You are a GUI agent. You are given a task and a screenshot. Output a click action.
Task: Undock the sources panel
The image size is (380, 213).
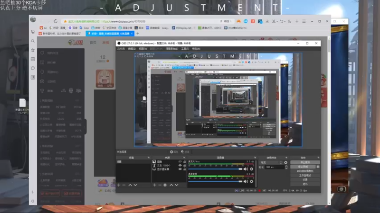184,158
